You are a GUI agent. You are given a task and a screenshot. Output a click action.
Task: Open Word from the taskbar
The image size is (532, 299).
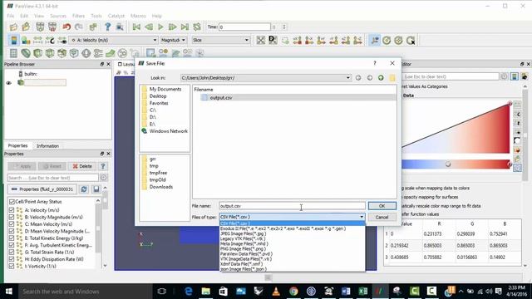(x=346, y=292)
